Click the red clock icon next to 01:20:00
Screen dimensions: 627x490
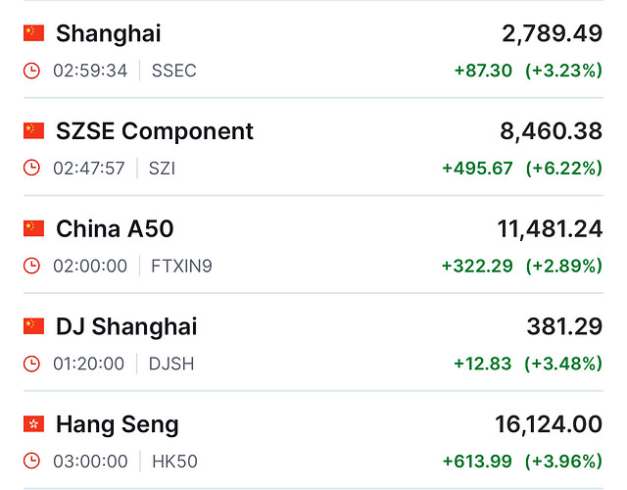(x=32, y=364)
